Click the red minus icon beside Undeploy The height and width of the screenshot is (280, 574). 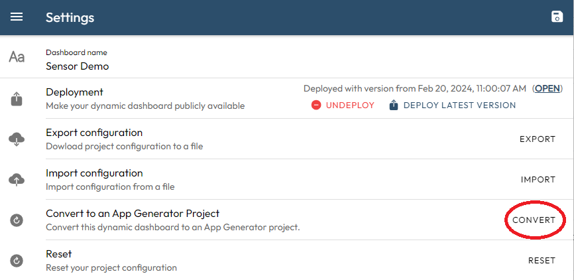(316, 105)
